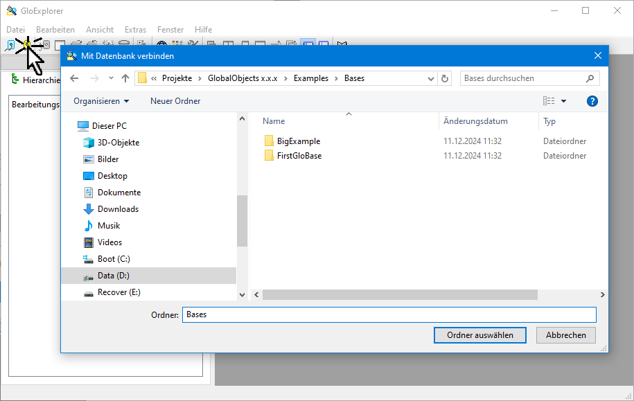
Task: Click file list horizontal scroll-right arrow
Action: tap(602, 294)
